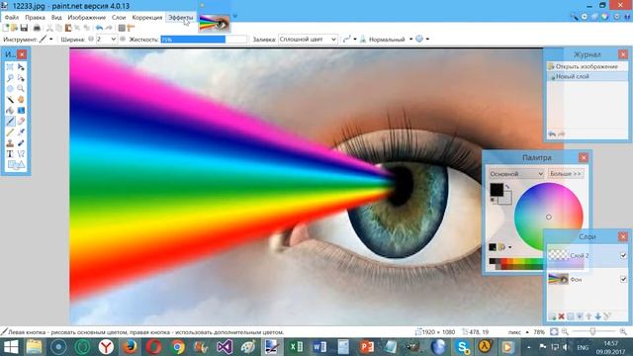Select the Color Picker eyedropper tool

click(21, 132)
